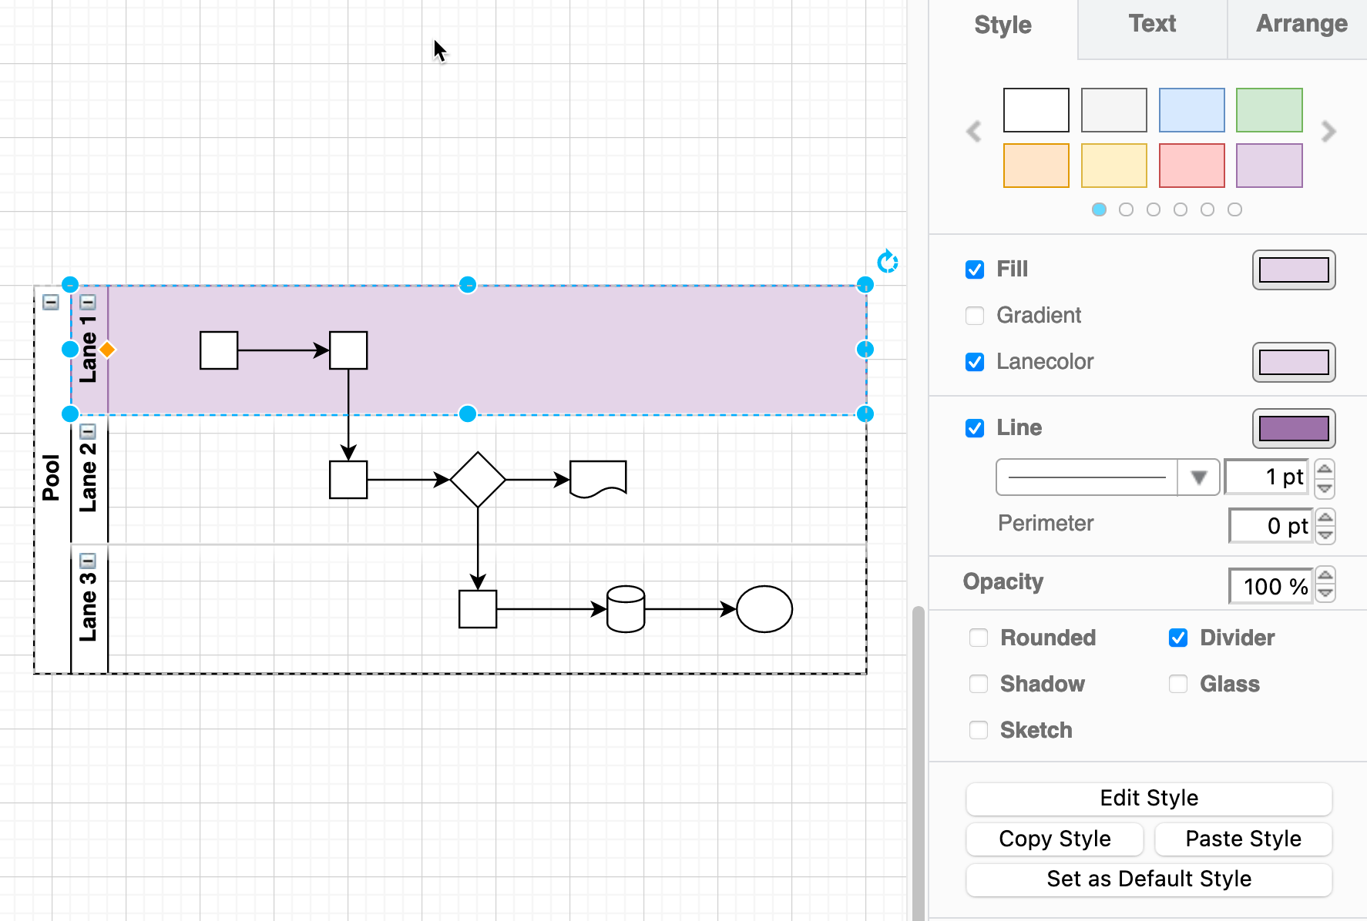Select the diamond gateway shape in Lane 2
Viewport: 1367px width, 921px height.
pyautogui.click(x=478, y=479)
